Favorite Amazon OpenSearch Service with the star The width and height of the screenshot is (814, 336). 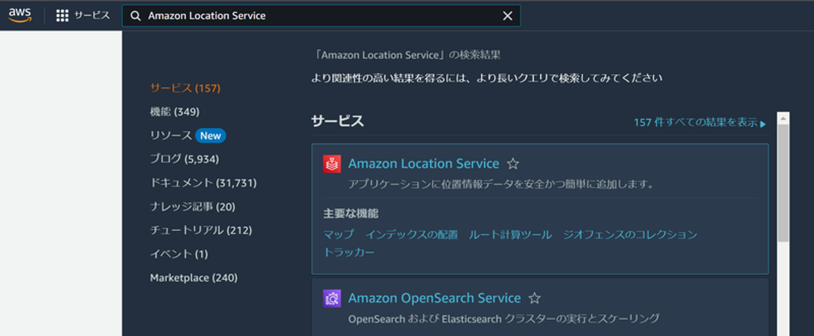click(x=534, y=298)
